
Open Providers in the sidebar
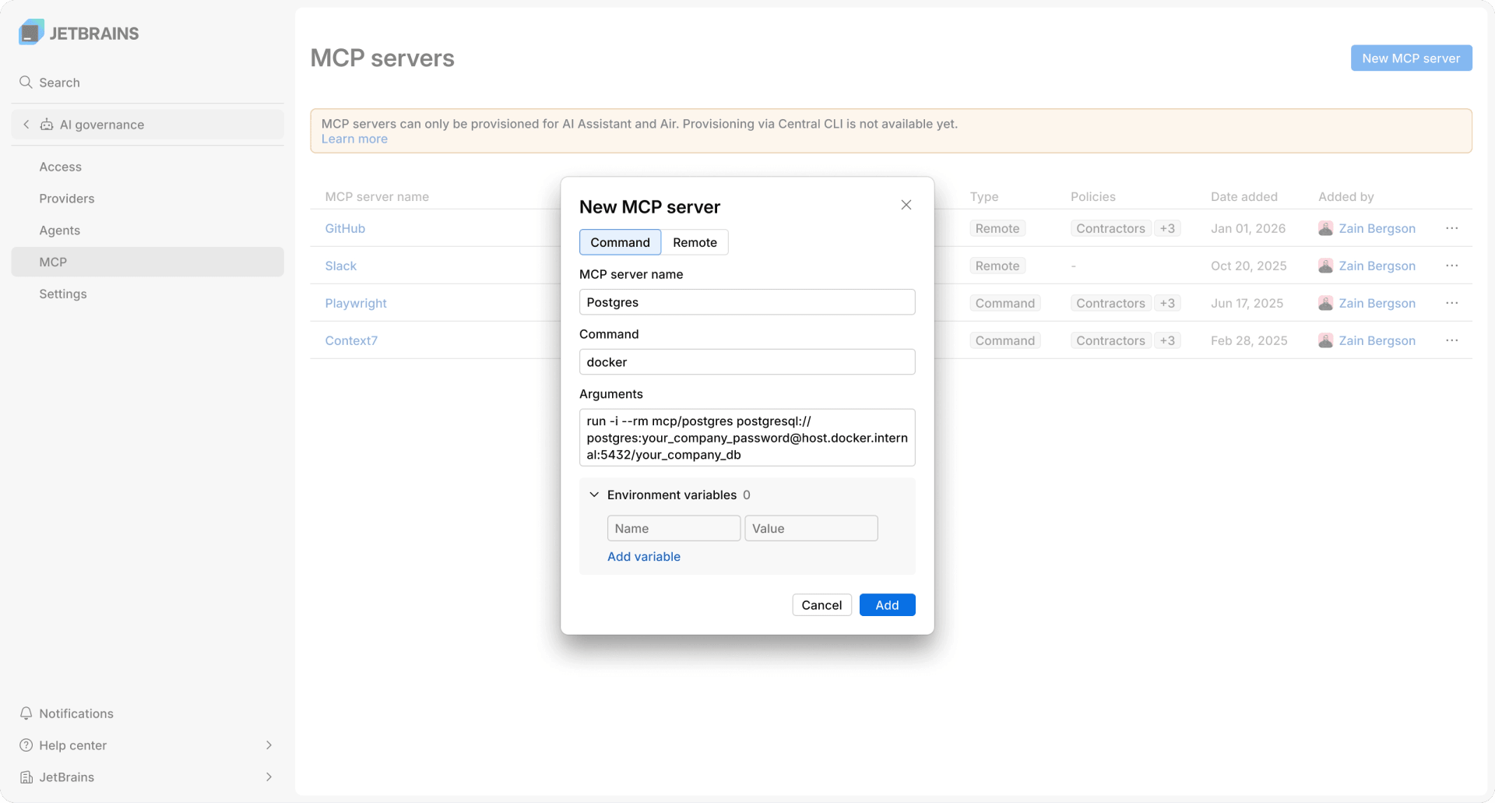tap(147, 199)
